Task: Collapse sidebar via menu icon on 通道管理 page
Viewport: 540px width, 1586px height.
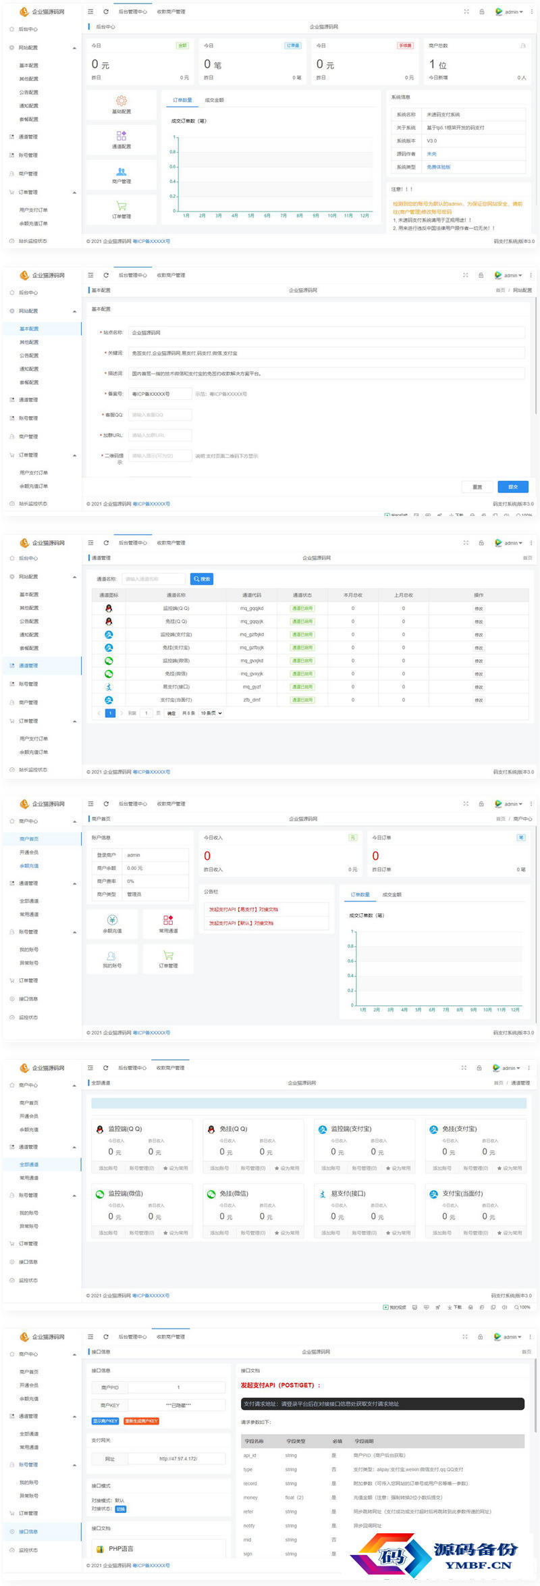Action: point(90,542)
